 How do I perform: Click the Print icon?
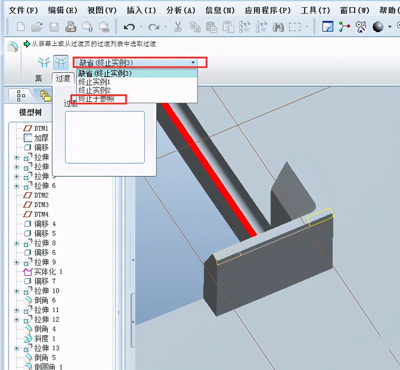click(71, 27)
